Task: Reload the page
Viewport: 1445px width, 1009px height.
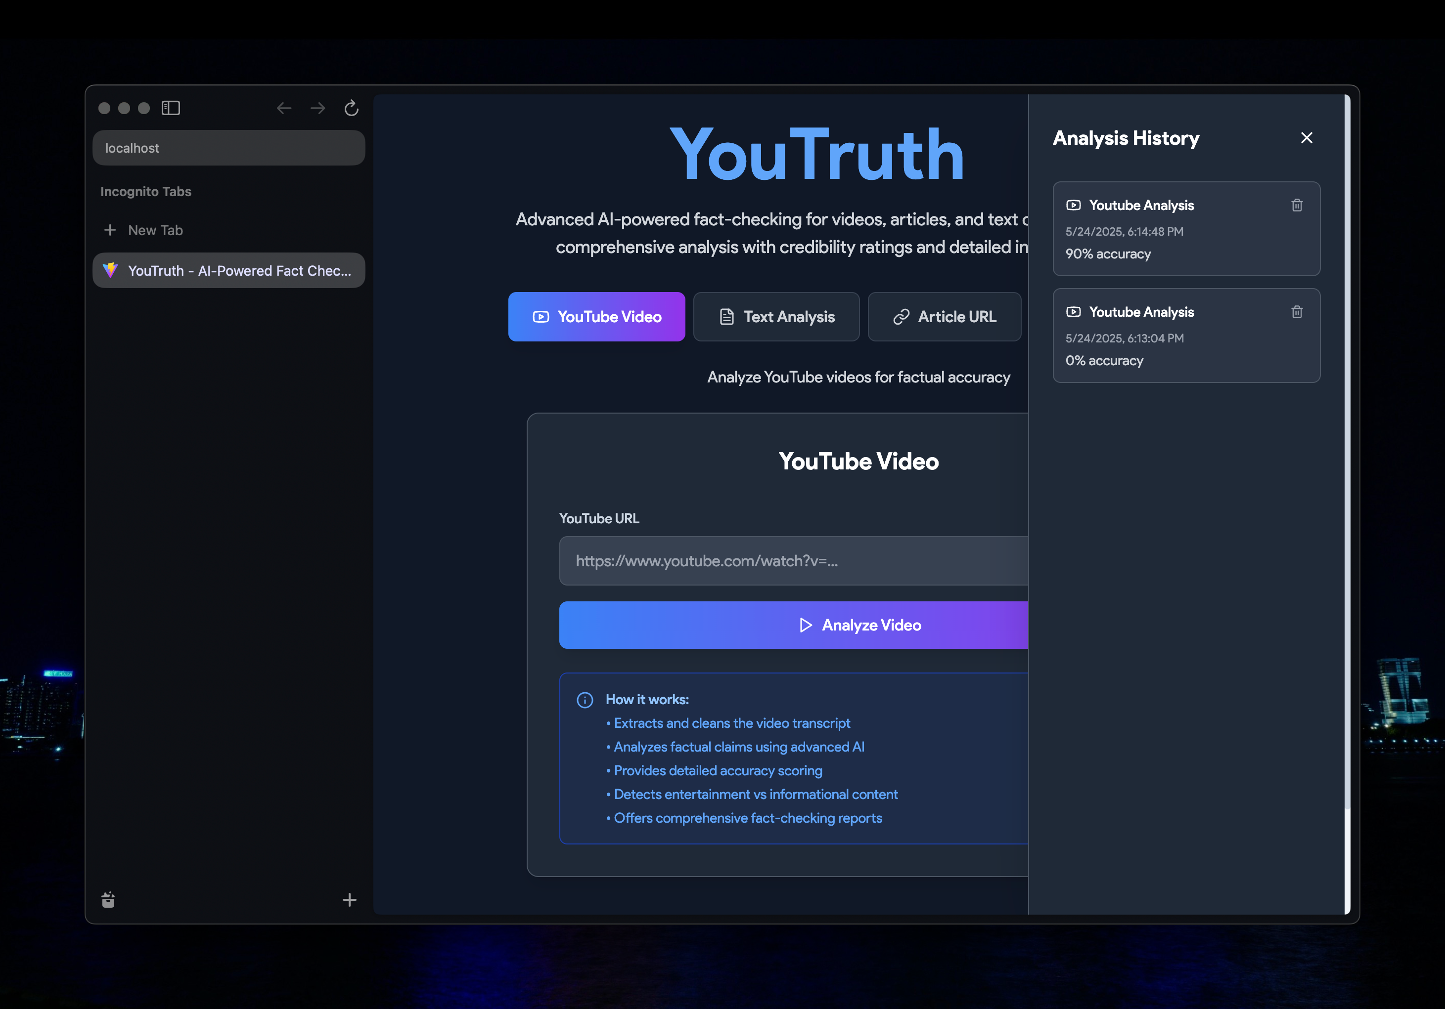Action: tap(351, 108)
